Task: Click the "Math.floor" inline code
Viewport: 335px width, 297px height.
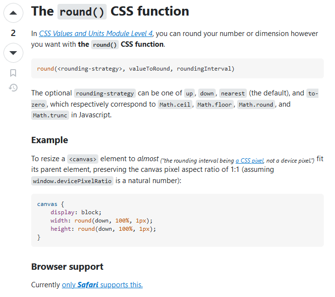Action: pyautogui.click(x=215, y=105)
